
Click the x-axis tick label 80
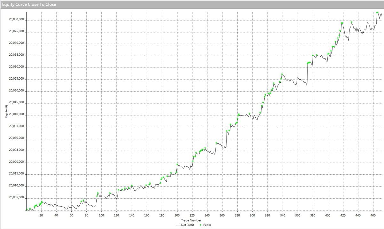(x=86, y=216)
